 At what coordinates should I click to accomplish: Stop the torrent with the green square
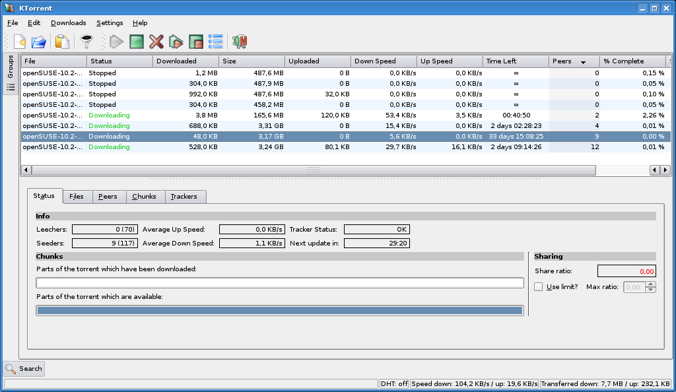click(136, 42)
